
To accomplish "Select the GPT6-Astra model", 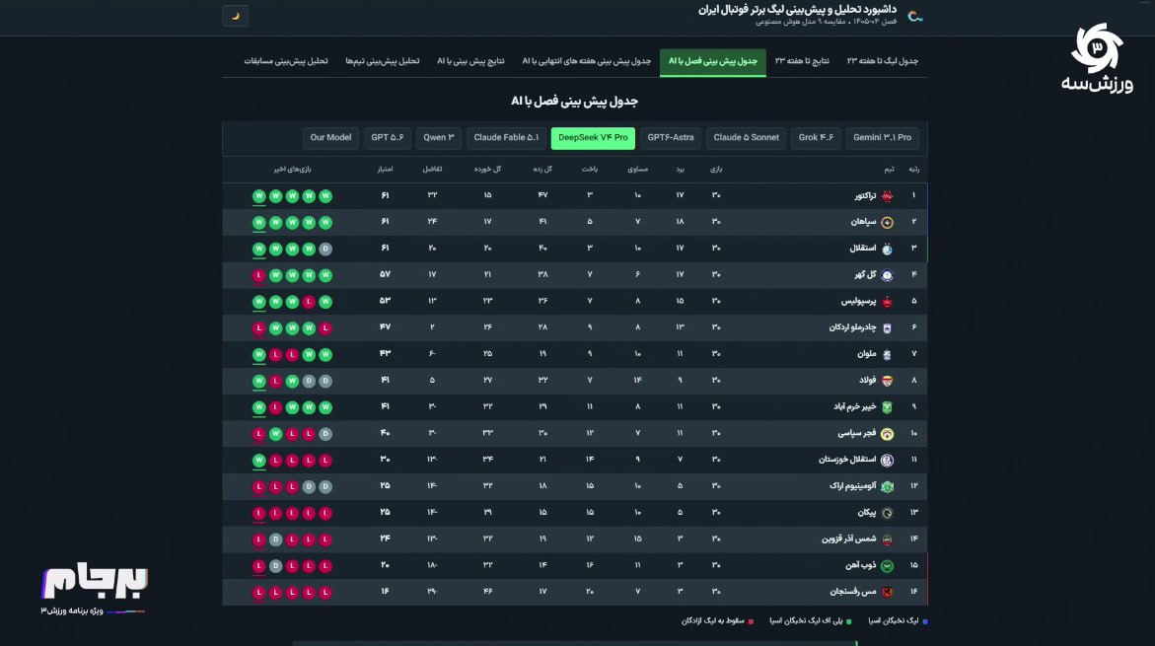I will coord(671,138).
